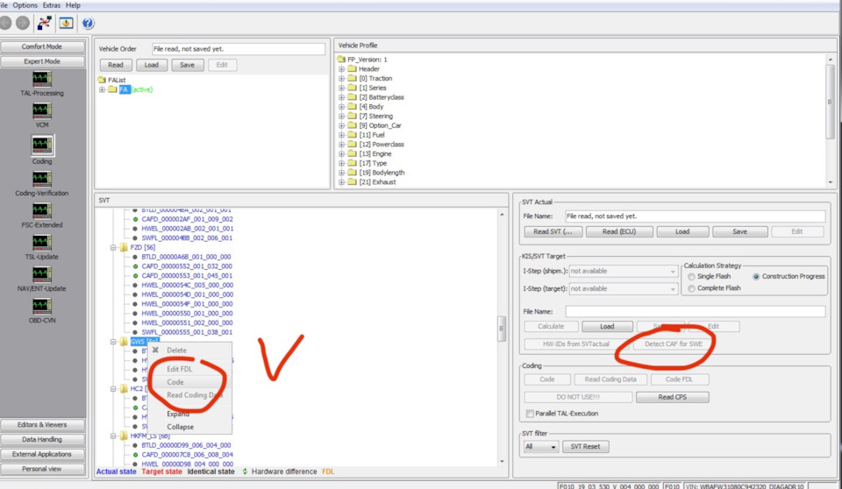Viewport: 842px width, 489px height.
Task: Click the forward navigation arrow in toolbar
Action: tap(23, 23)
